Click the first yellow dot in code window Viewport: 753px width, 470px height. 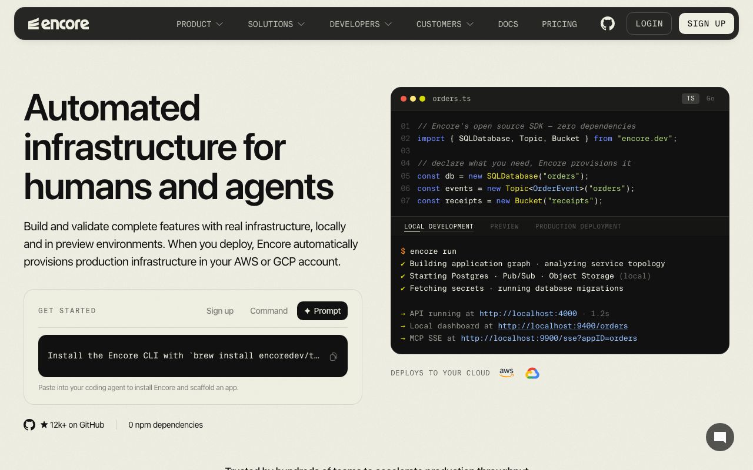(413, 99)
